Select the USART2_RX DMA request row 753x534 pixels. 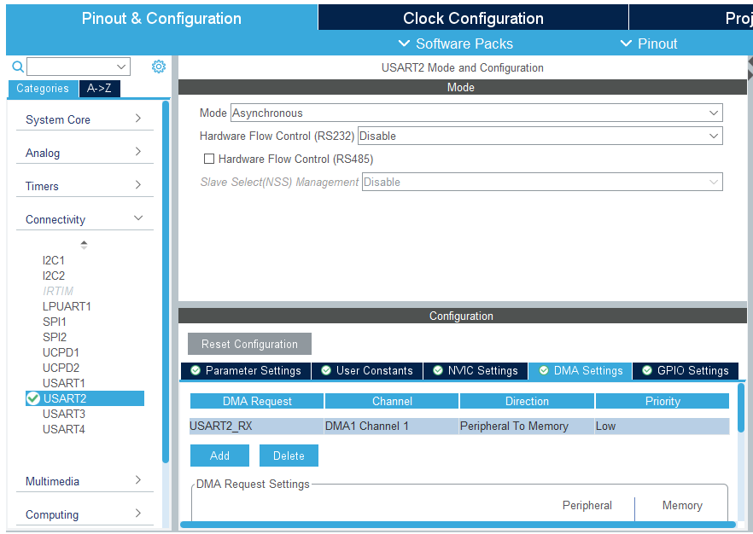tap(256, 426)
